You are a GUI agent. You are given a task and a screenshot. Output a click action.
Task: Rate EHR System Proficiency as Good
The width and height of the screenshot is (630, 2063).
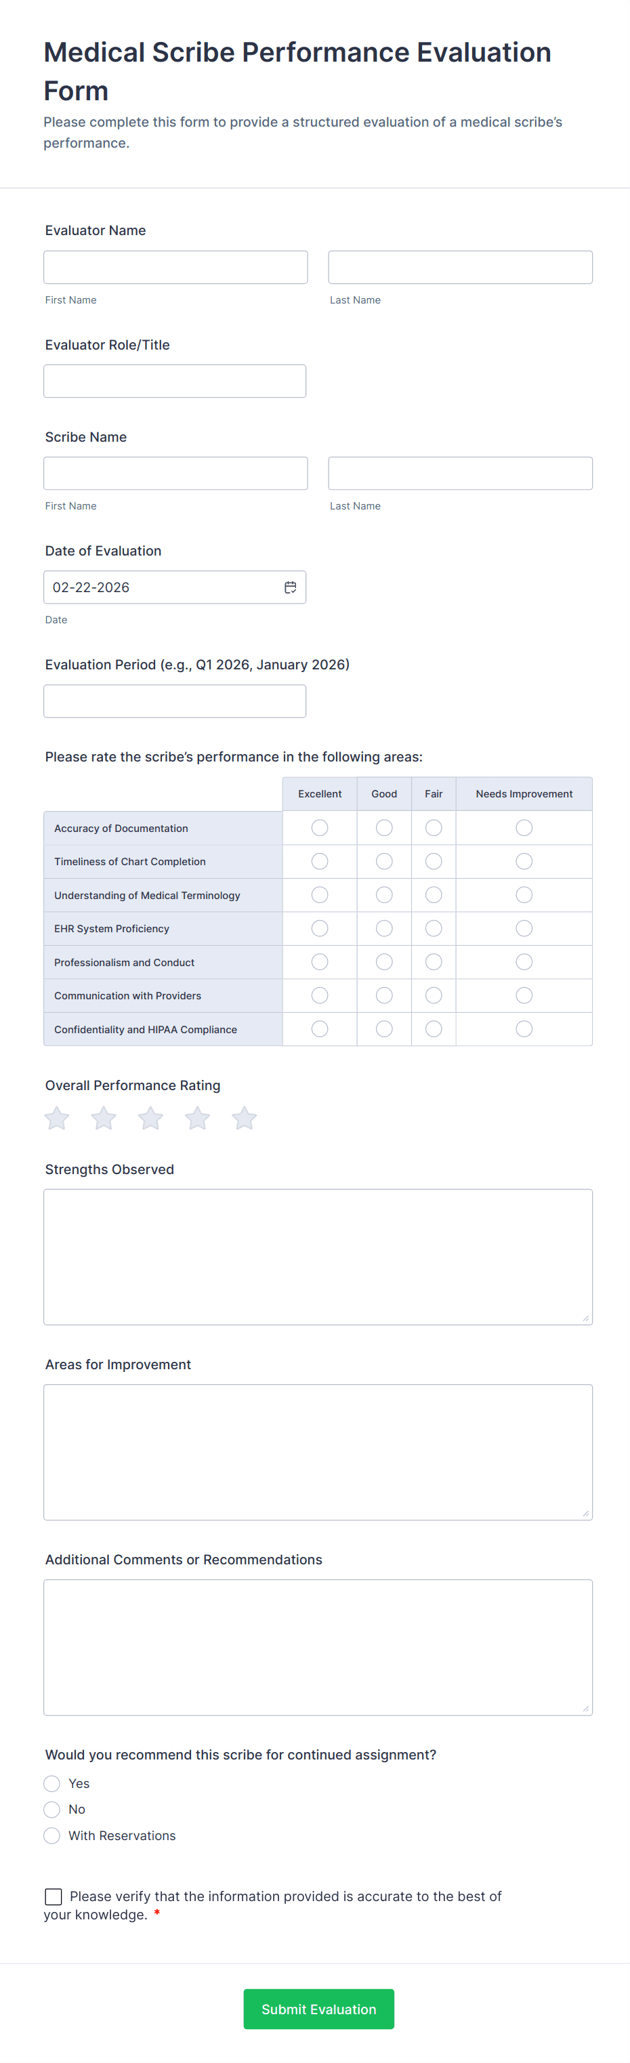pos(384,928)
